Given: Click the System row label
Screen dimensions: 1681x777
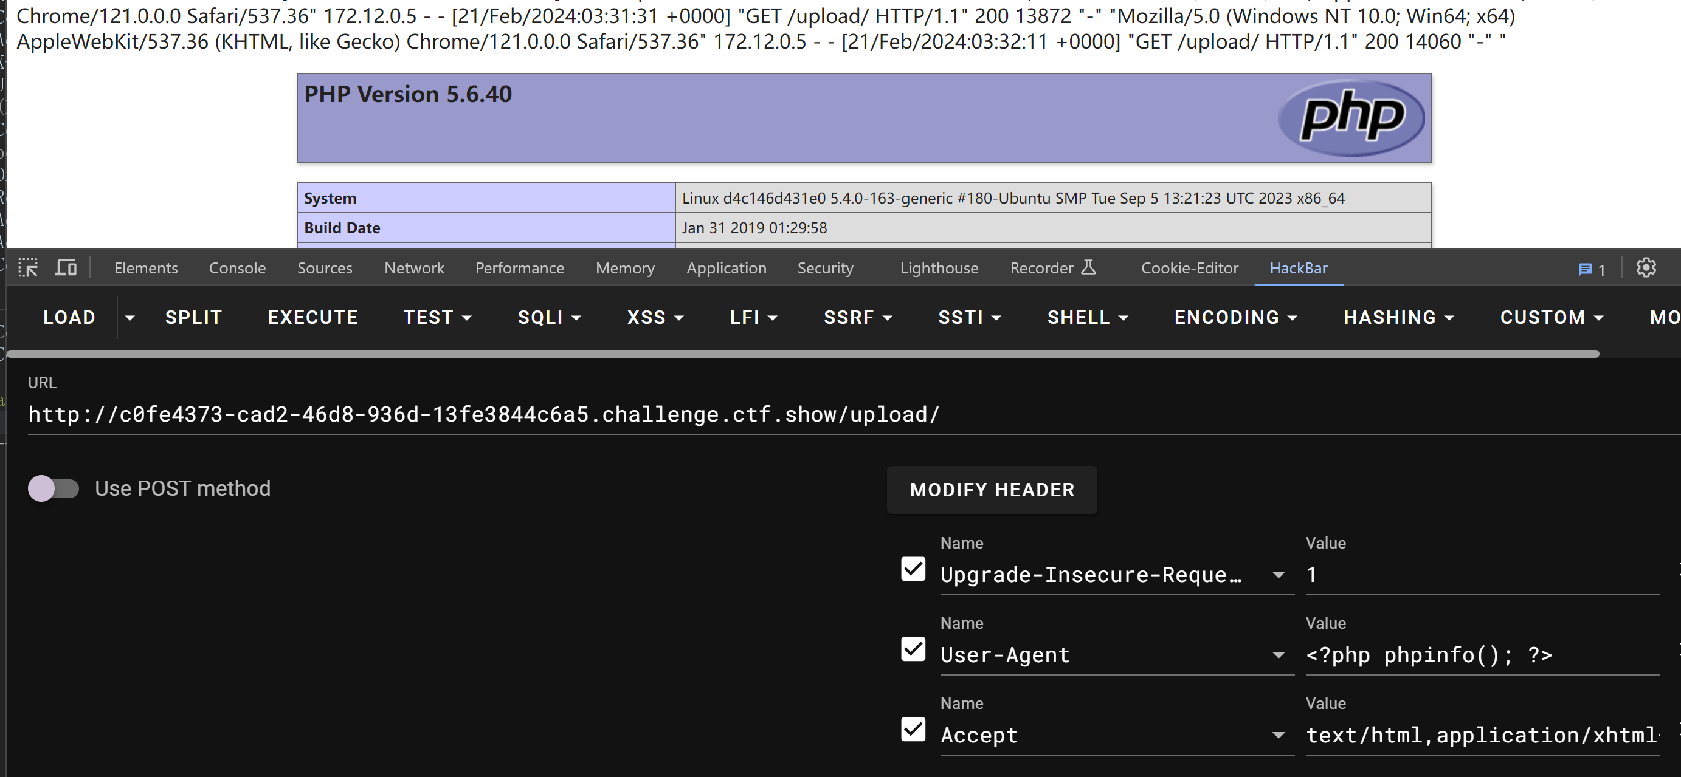Looking at the screenshot, I should coord(330,198).
